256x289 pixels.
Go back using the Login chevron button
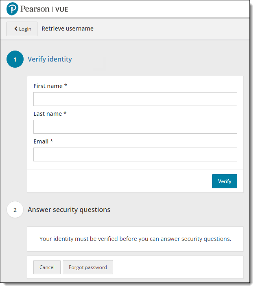point(22,29)
